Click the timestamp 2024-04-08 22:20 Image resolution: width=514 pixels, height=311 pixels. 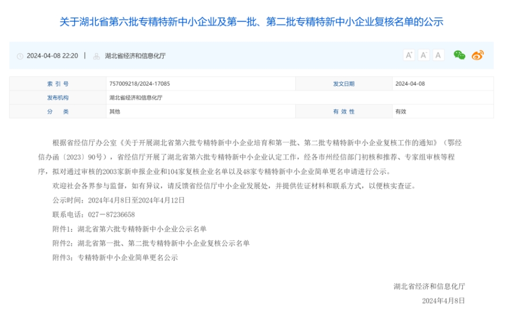pyautogui.click(x=52, y=56)
